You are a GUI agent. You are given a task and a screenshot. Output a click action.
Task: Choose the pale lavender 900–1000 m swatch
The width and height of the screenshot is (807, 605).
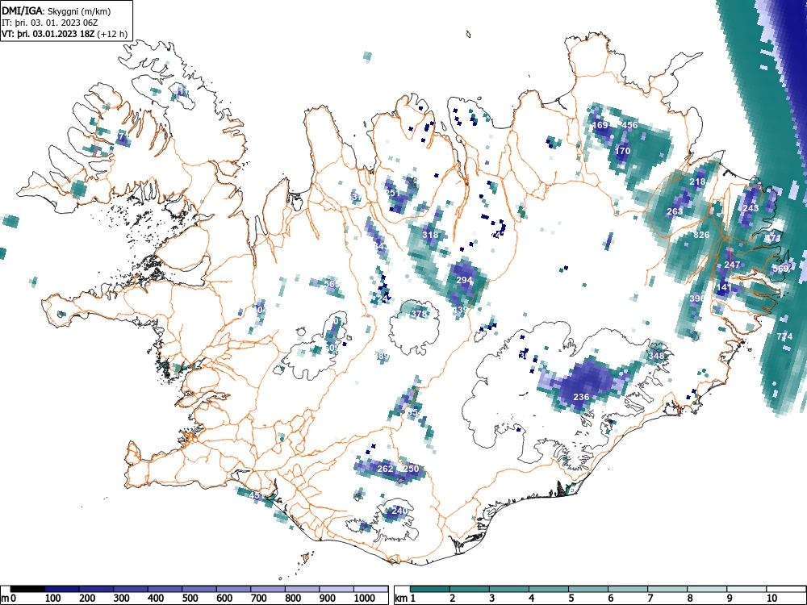[x=337, y=589]
